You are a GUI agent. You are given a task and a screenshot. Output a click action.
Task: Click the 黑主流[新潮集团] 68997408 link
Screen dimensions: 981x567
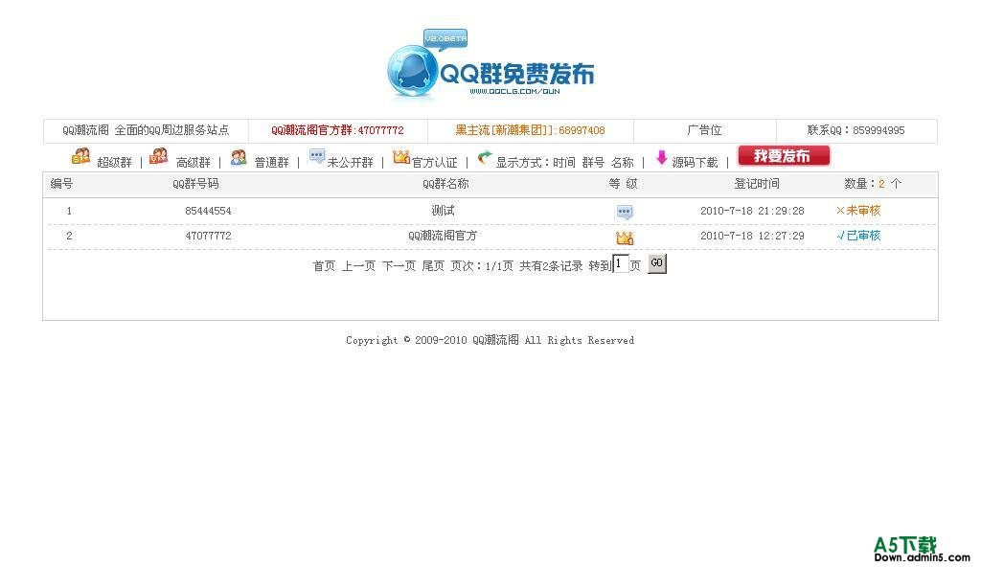click(530, 130)
